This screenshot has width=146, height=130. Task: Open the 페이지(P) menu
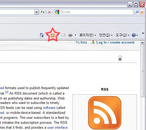click(x=88, y=35)
